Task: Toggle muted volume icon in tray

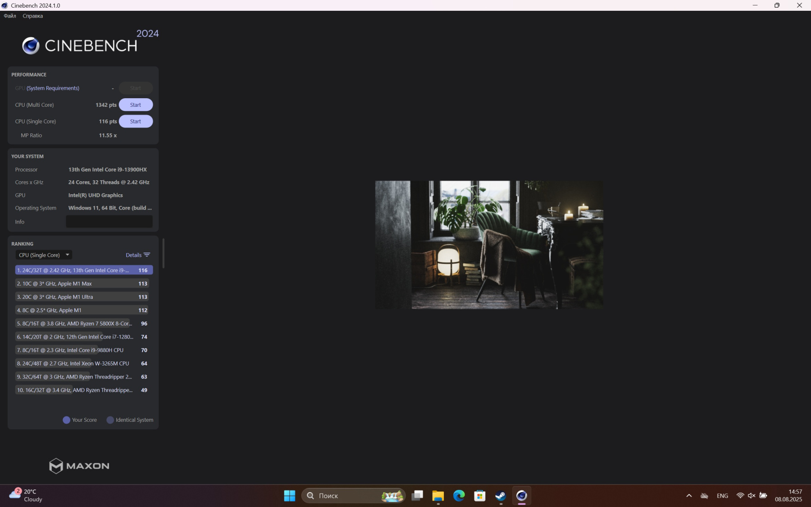Action: click(x=752, y=496)
